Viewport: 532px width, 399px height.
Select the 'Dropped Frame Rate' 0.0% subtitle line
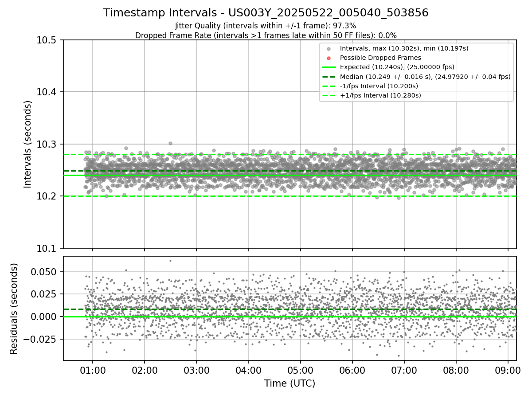(266, 35)
